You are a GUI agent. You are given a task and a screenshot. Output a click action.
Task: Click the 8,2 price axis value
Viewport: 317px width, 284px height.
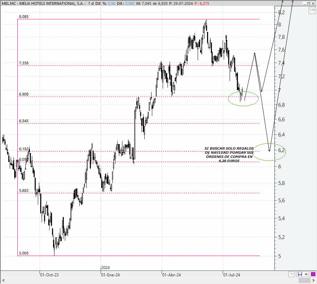coord(281,12)
